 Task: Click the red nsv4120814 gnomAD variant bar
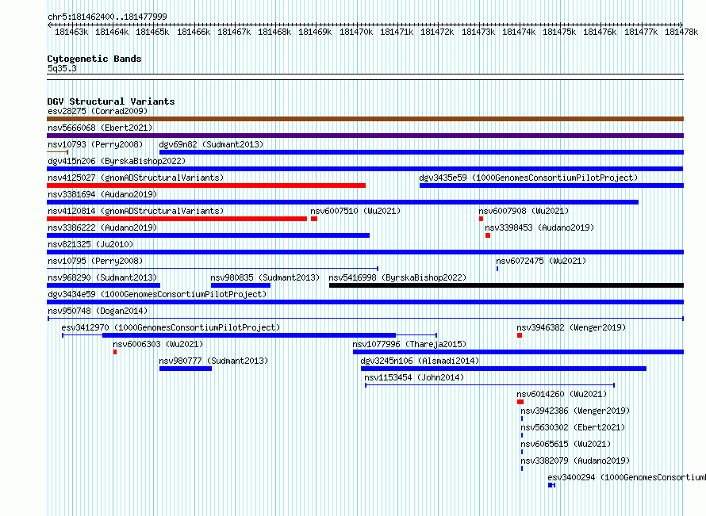tap(177, 219)
